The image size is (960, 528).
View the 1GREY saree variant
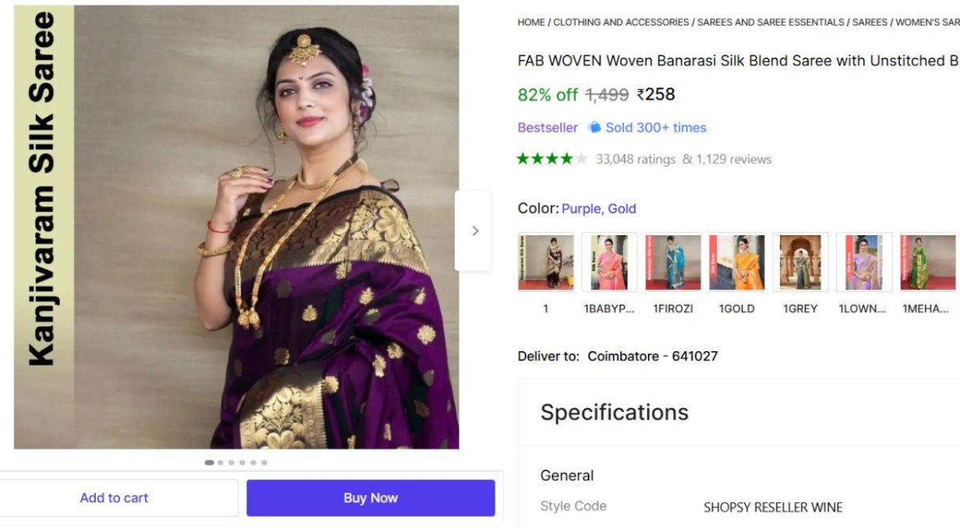[x=800, y=262]
